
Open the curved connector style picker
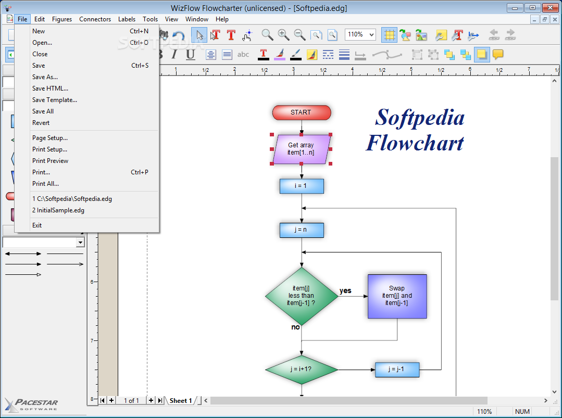click(387, 55)
